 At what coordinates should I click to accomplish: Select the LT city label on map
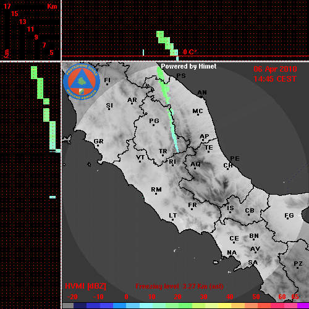173,216
